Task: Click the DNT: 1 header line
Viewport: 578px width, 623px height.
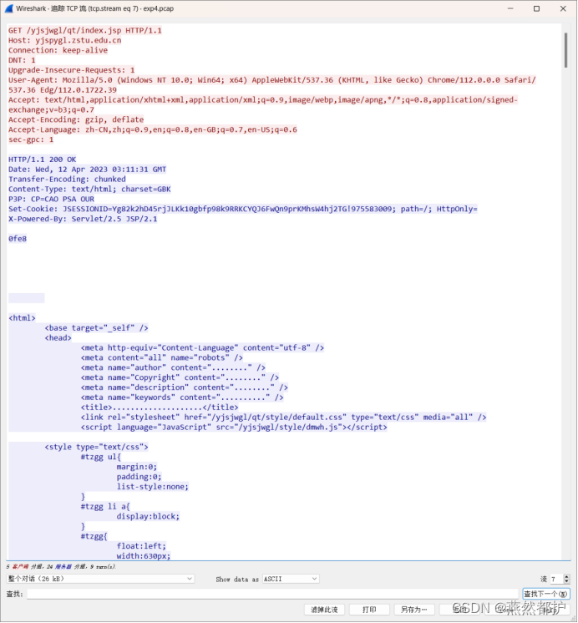Action: (22, 60)
